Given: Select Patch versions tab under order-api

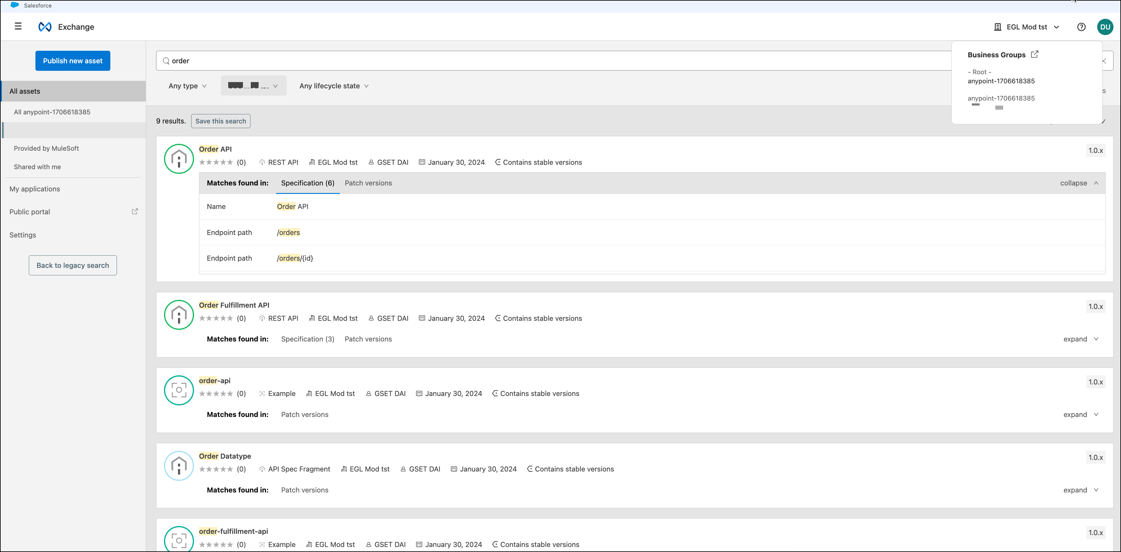Looking at the screenshot, I should point(305,414).
